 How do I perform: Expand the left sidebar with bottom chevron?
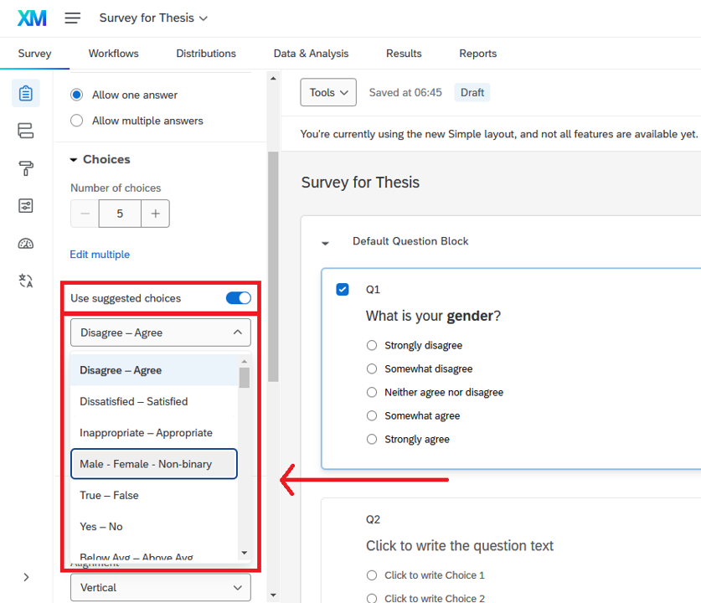pos(26,577)
